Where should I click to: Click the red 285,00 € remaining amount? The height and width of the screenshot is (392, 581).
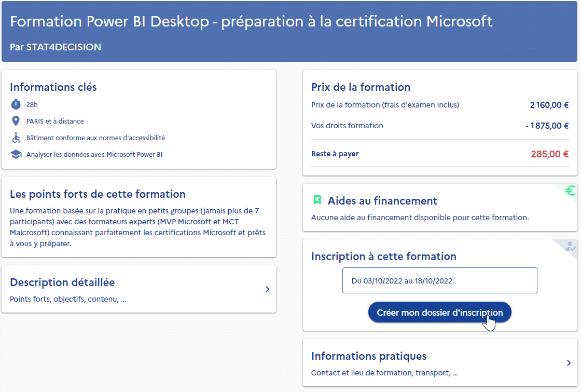(549, 154)
